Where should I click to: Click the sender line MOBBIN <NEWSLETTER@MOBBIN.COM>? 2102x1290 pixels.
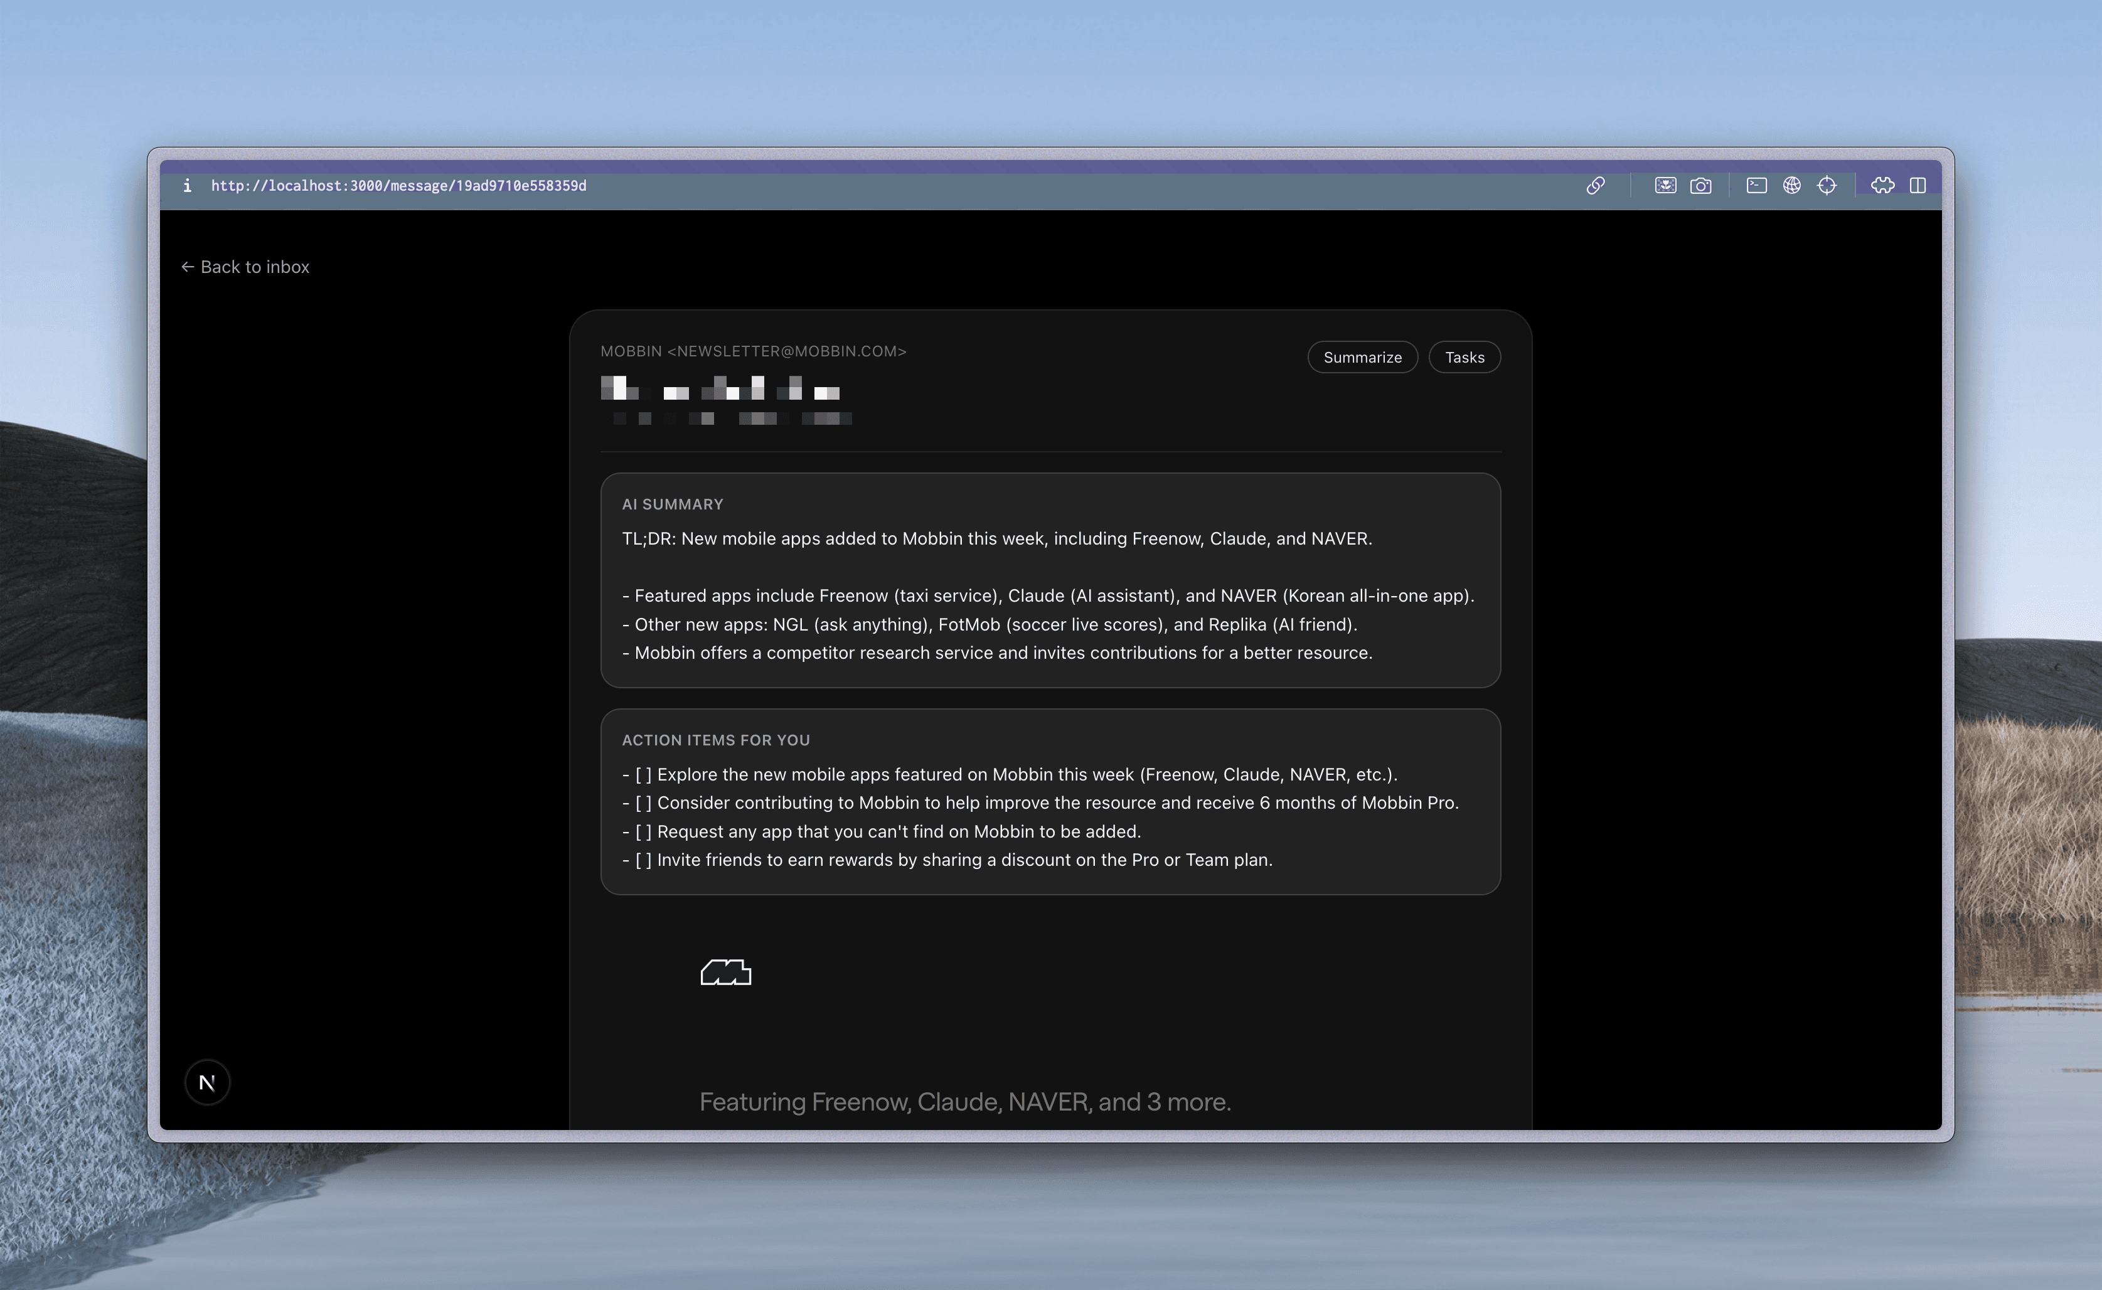(x=754, y=351)
